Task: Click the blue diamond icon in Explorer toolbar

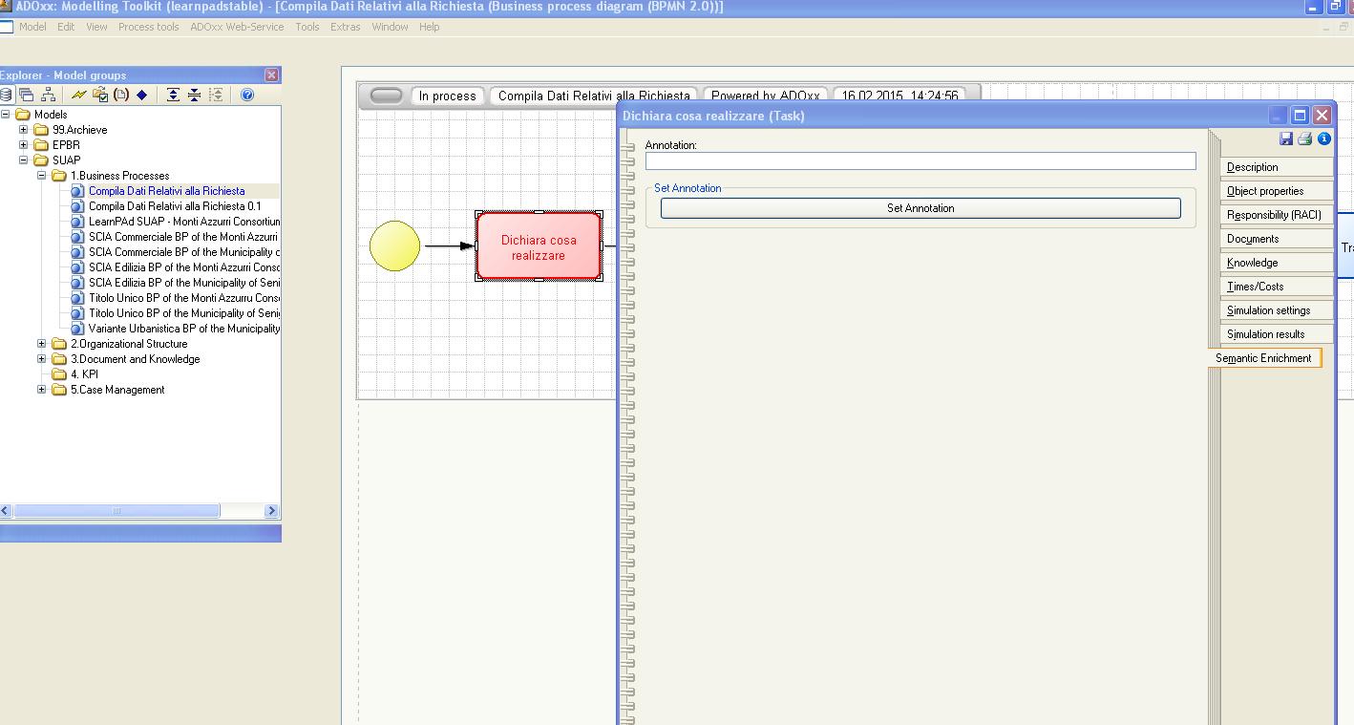Action: [142, 95]
